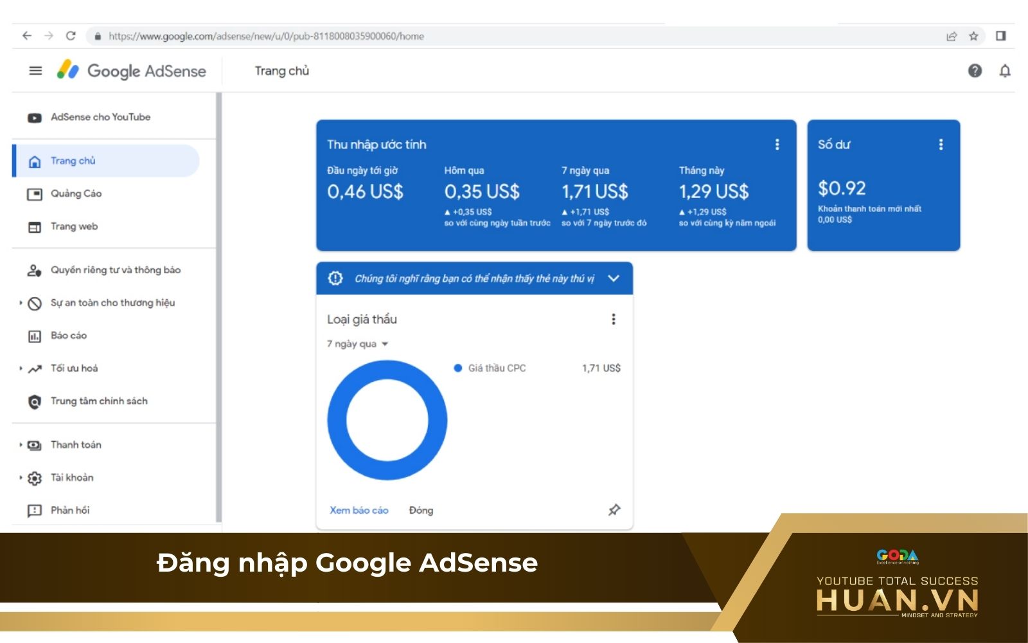Click the browser forward arrow
Image resolution: width=1028 pixels, height=643 pixels.
(49, 36)
